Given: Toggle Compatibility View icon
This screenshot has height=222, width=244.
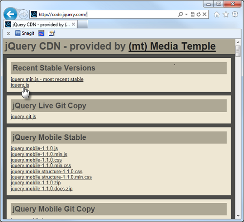Looking at the screenshot, I should [x=193, y=14].
